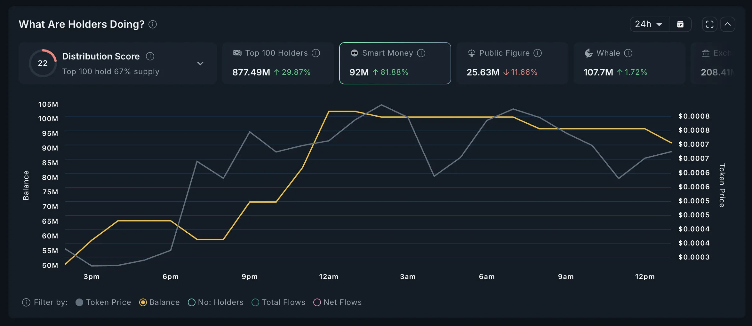
Task: Click the What Are Holders Doing info icon
Action: click(153, 24)
